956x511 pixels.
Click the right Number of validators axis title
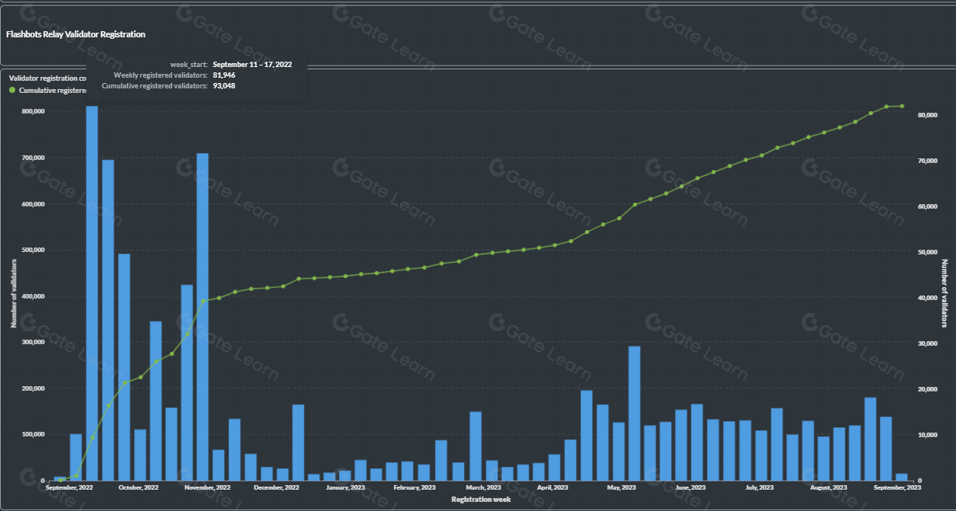(x=944, y=293)
